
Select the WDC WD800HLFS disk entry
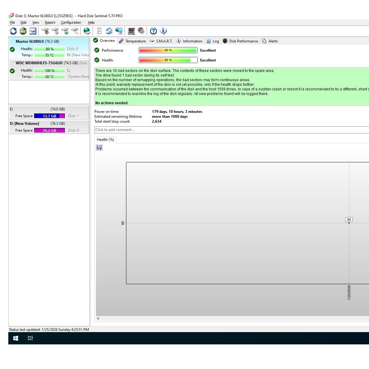39,63
